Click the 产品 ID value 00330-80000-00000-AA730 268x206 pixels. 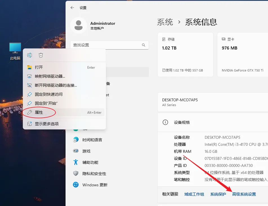coord(229,165)
